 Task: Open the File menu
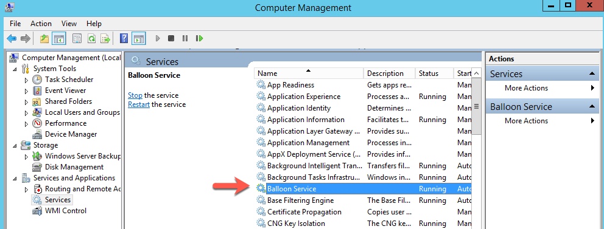coord(15,24)
